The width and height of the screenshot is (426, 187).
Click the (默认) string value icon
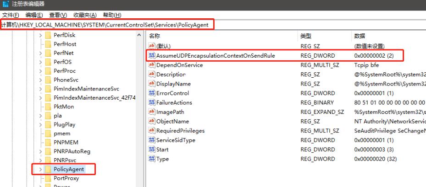click(x=152, y=46)
